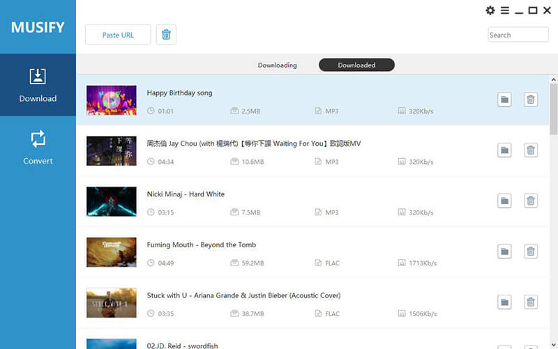Click the 38.7MB file size
This screenshot has width=558, height=349.
(252, 313)
